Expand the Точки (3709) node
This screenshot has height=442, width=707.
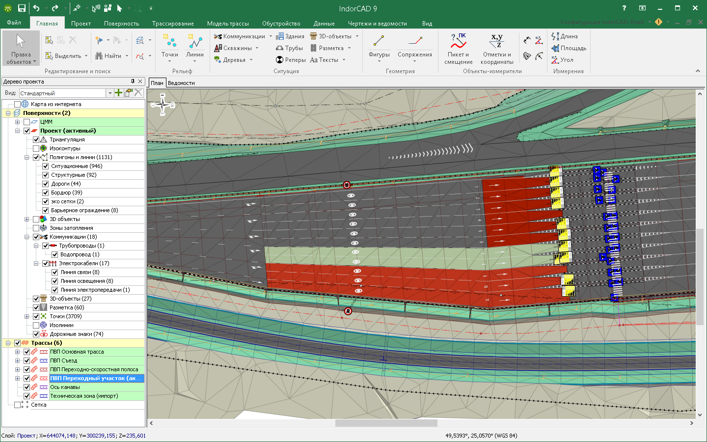[x=27, y=316]
